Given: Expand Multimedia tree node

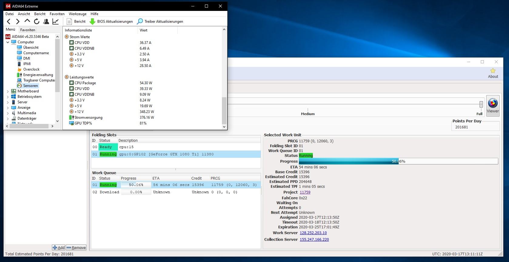Looking at the screenshot, I should [x=8, y=113].
